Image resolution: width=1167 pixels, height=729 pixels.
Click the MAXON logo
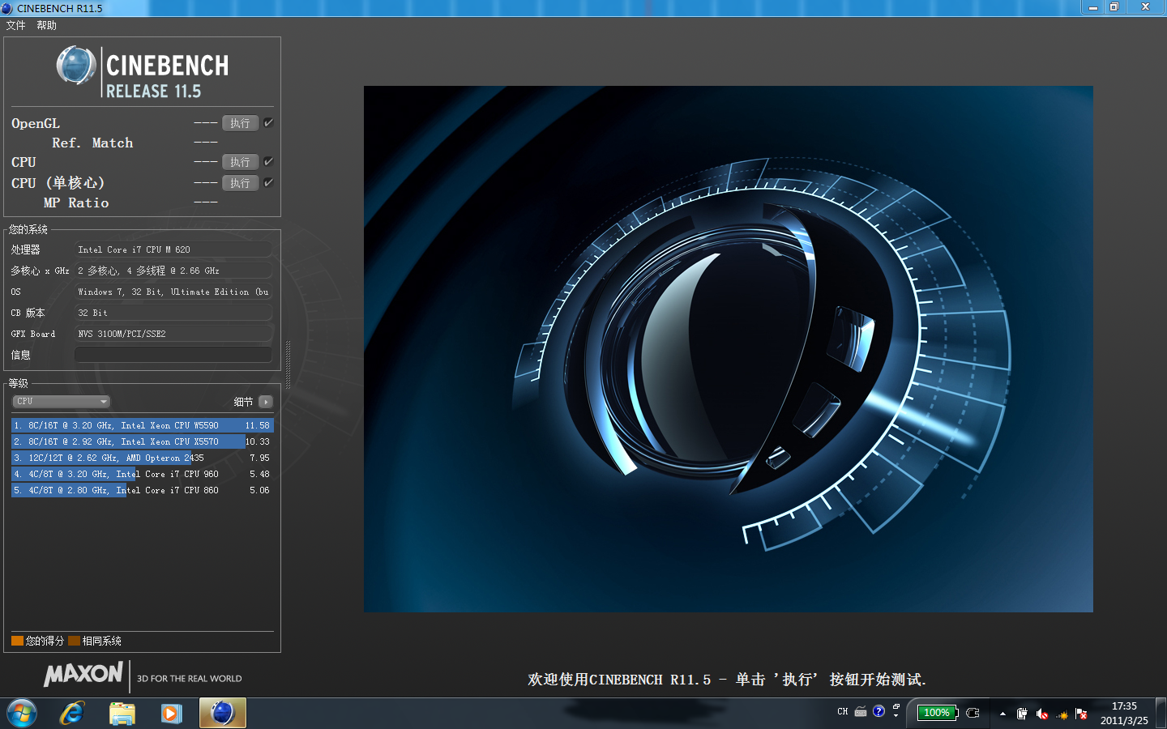tap(83, 674)
